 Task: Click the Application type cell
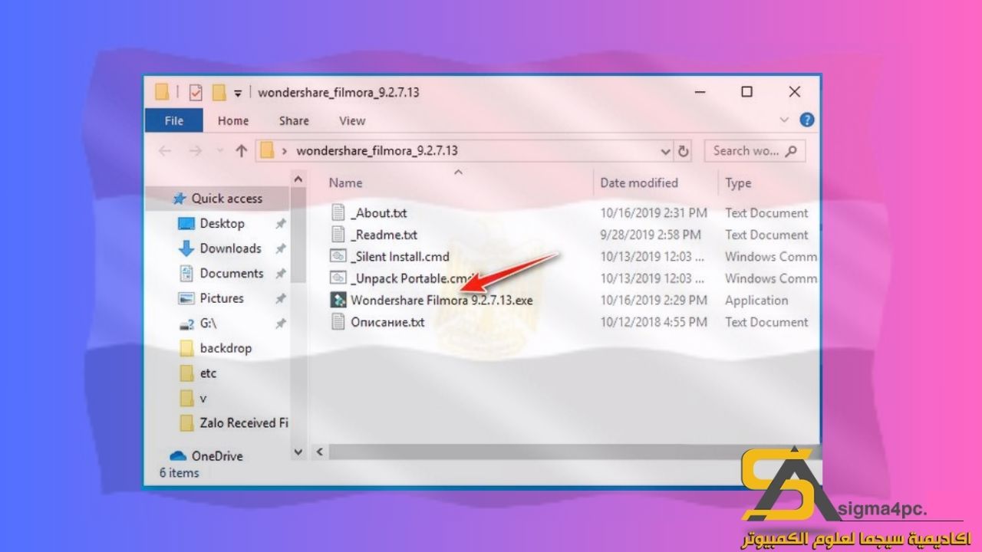click(756, 301)
